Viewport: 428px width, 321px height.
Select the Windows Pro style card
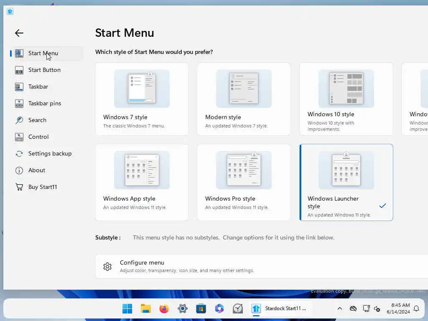click(244, 182)
